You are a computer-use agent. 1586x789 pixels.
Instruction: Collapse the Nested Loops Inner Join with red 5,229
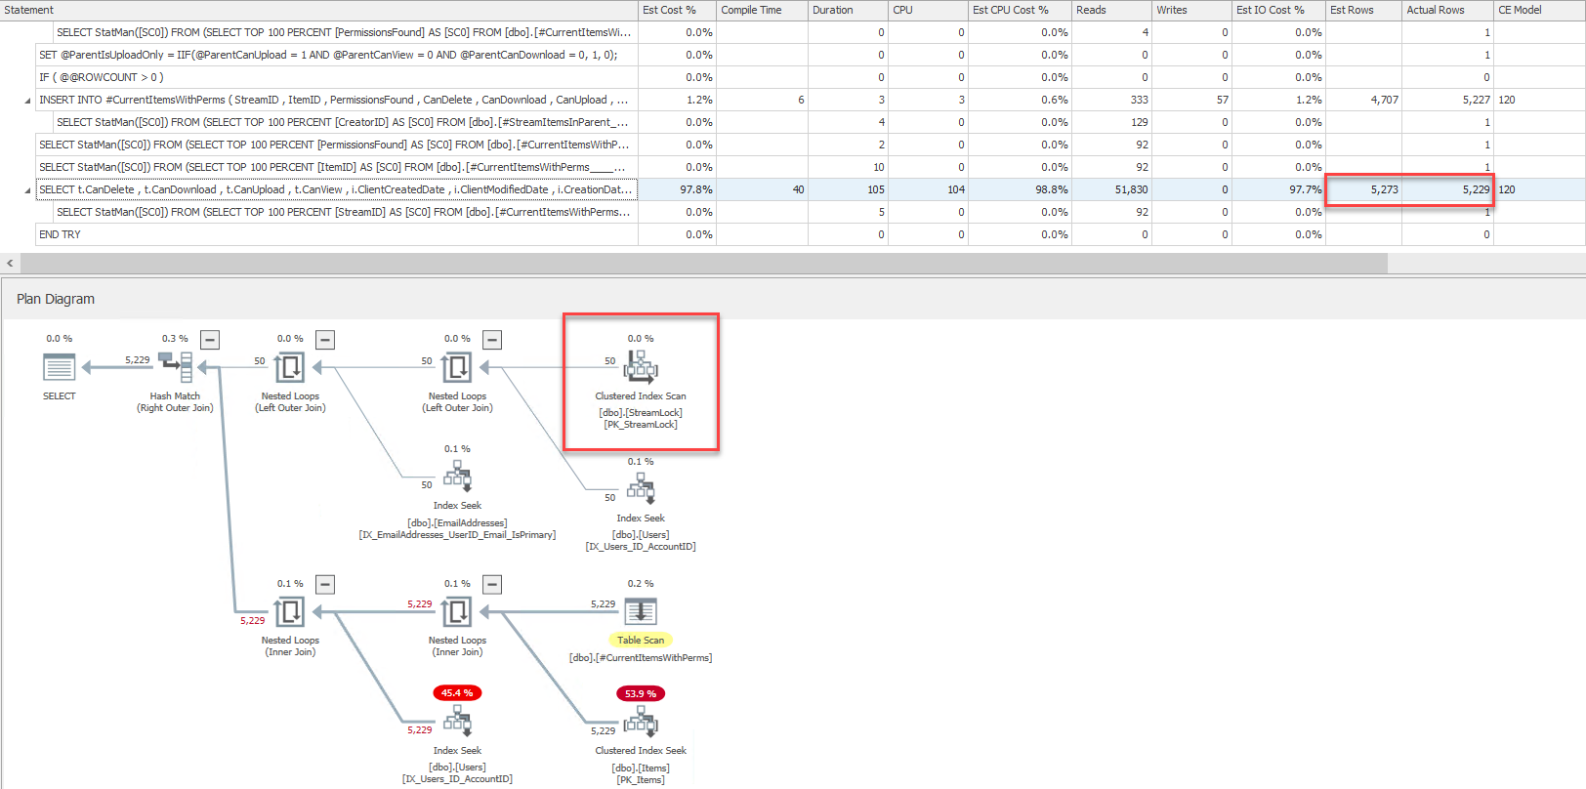[325, 584]
